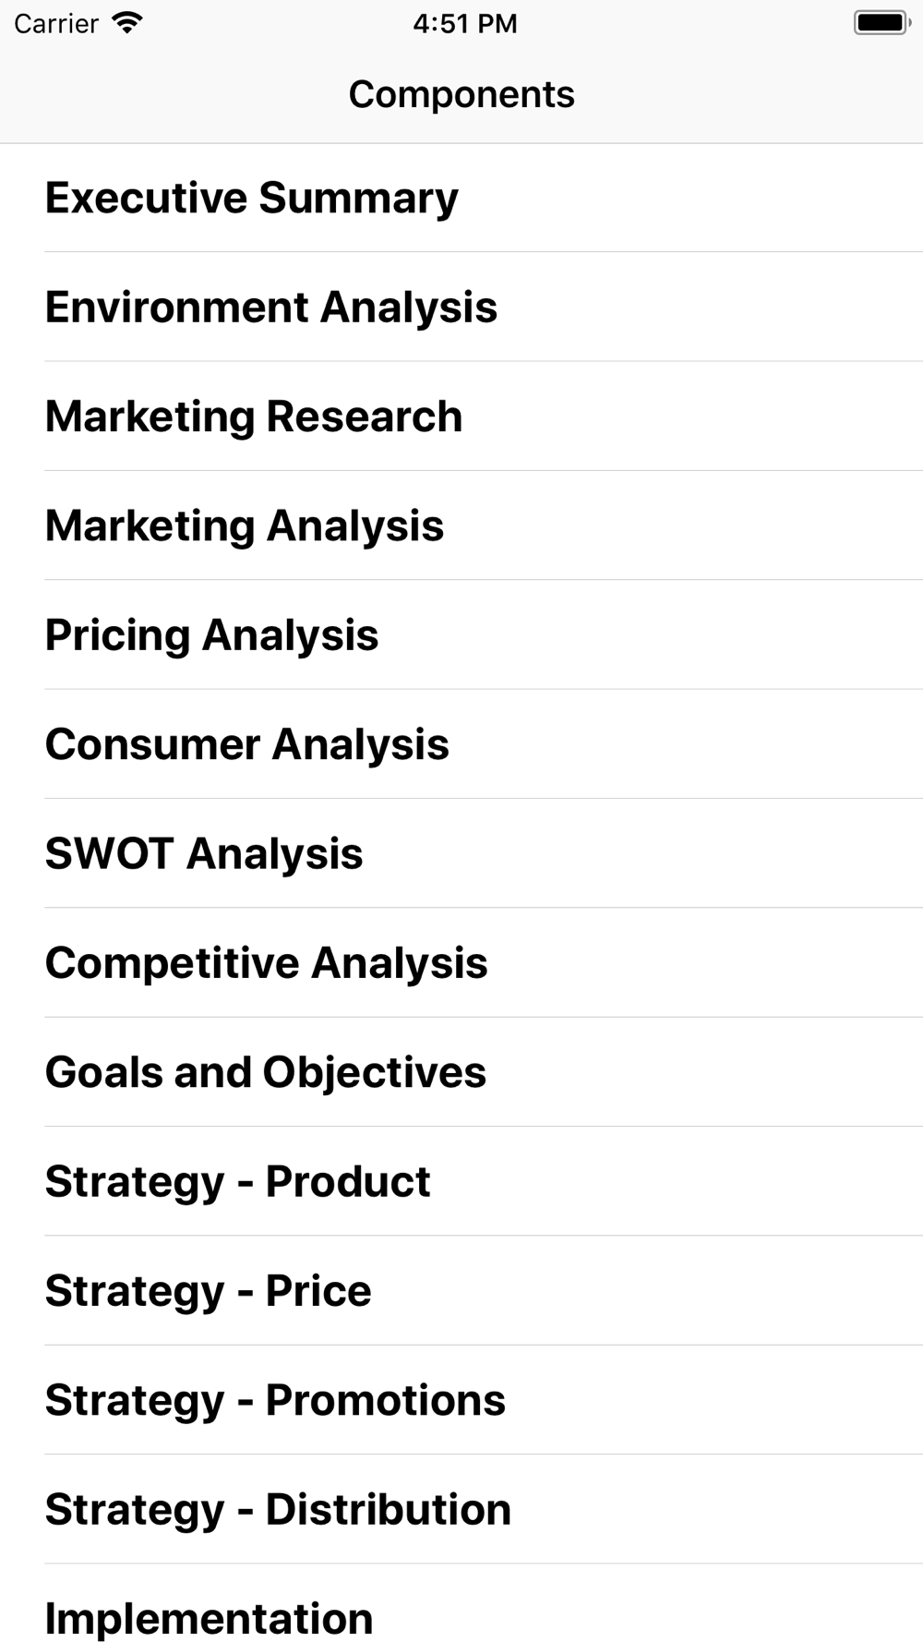View Goals and Objectives
This screenshot has width=923, height=1642.
point(461,1072)
